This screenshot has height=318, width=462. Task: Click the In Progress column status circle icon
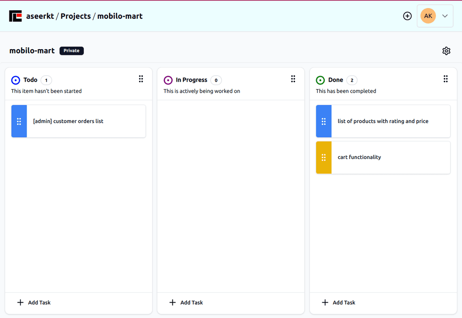click(x=168, y=80)
